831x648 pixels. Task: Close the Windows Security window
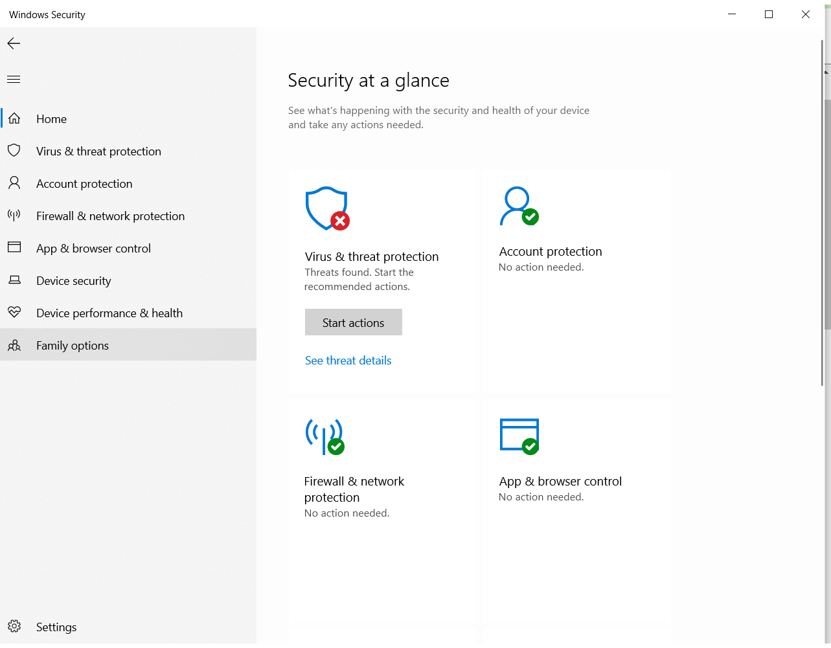[806, 14]
